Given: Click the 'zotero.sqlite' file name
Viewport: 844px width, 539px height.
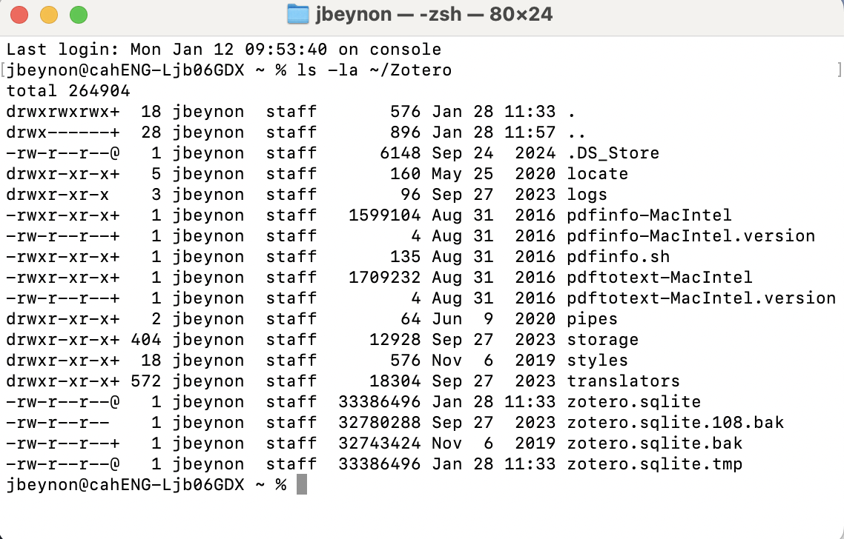Looking at the screenshot, I should click(634, 402).
